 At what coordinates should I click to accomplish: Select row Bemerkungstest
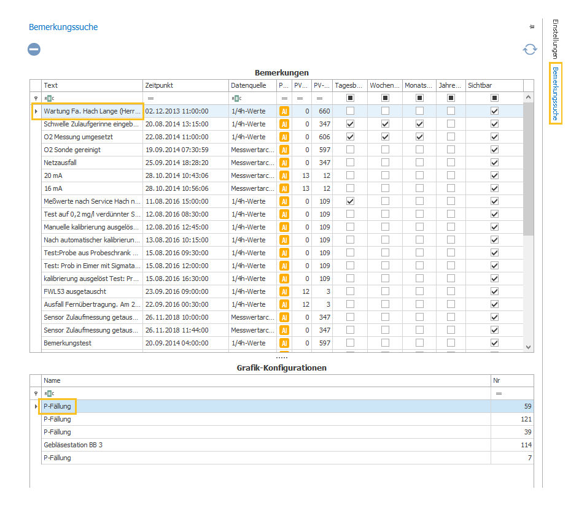click(276, 343)
